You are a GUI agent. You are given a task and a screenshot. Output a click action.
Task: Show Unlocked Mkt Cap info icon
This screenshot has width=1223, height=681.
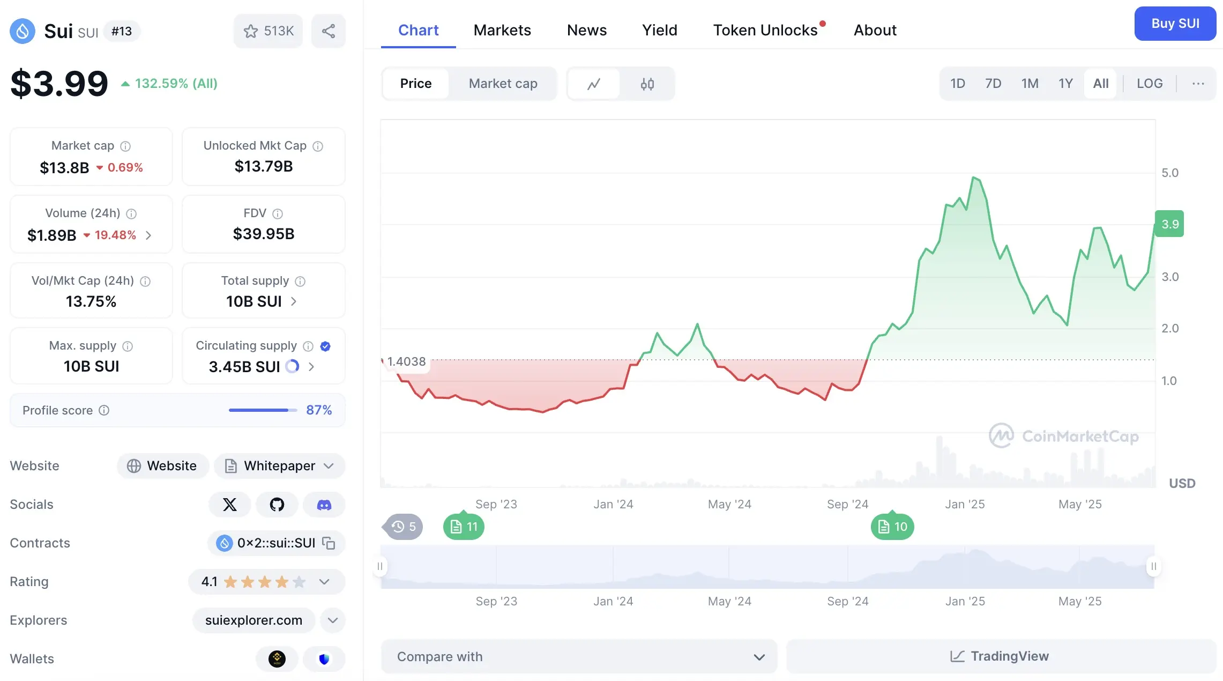(x=318, y=146)
